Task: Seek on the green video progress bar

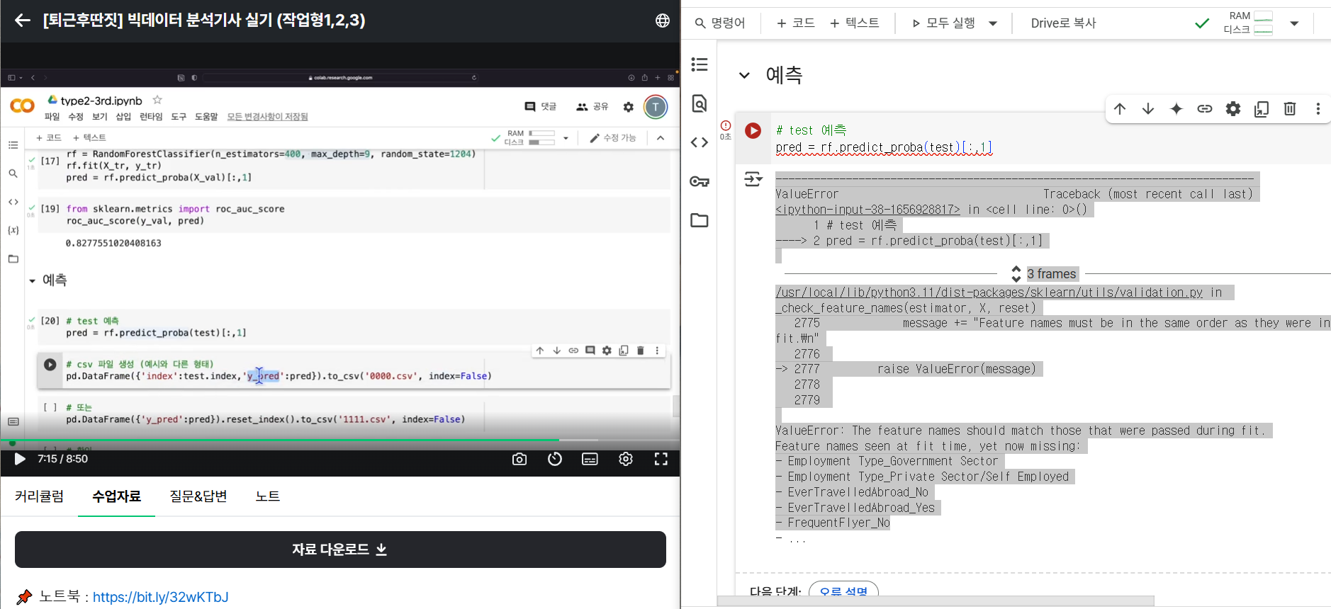Action: click(340, 440)
